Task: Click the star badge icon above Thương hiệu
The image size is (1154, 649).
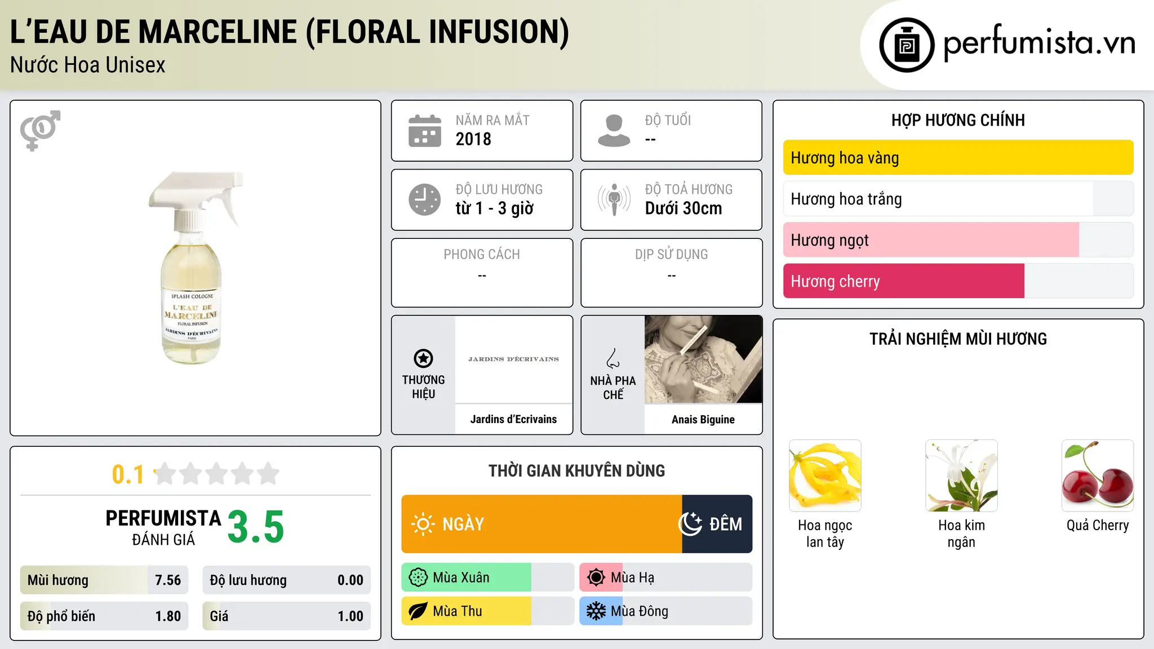Action: click(x=423, y=358)
